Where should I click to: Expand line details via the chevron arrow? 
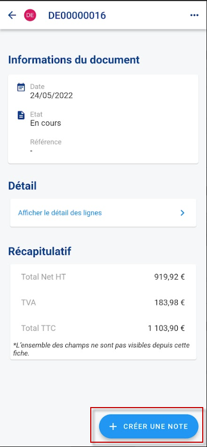tap(183, 213)
